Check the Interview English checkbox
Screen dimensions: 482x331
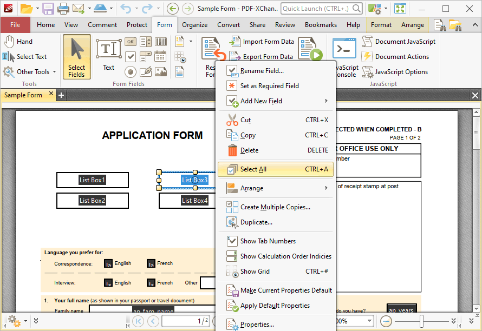coord(108,283)
